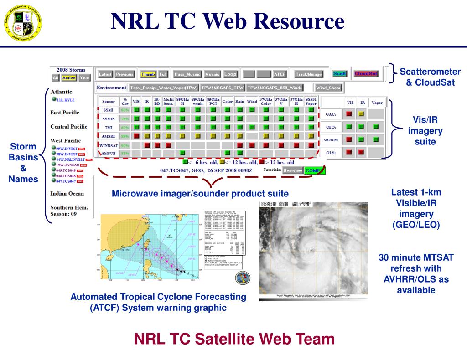Open the AMSUB 85GHz H green square
Screen dimensions: 467x350
point(182,153)
